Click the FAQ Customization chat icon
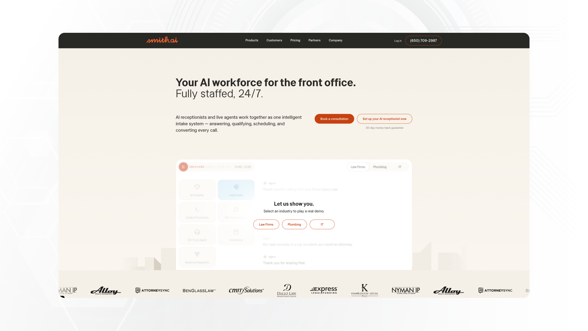588x331 pixels. (x=236, y=210)
